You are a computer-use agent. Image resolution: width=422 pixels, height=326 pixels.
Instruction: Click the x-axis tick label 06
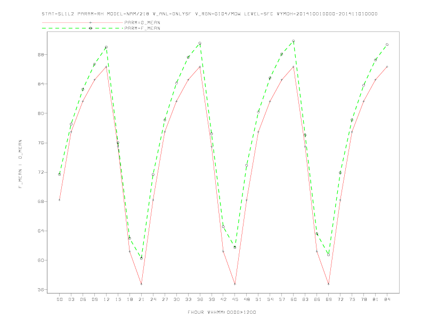83,299
